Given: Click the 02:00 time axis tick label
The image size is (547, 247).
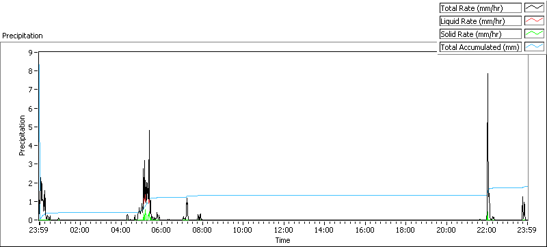Looking at the screenshot, I should 80,230.
